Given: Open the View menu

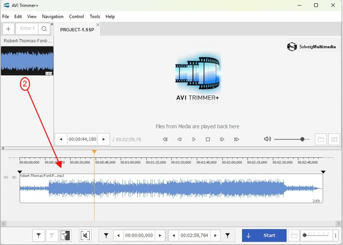Looking at the screenshot, I should 32,16.
